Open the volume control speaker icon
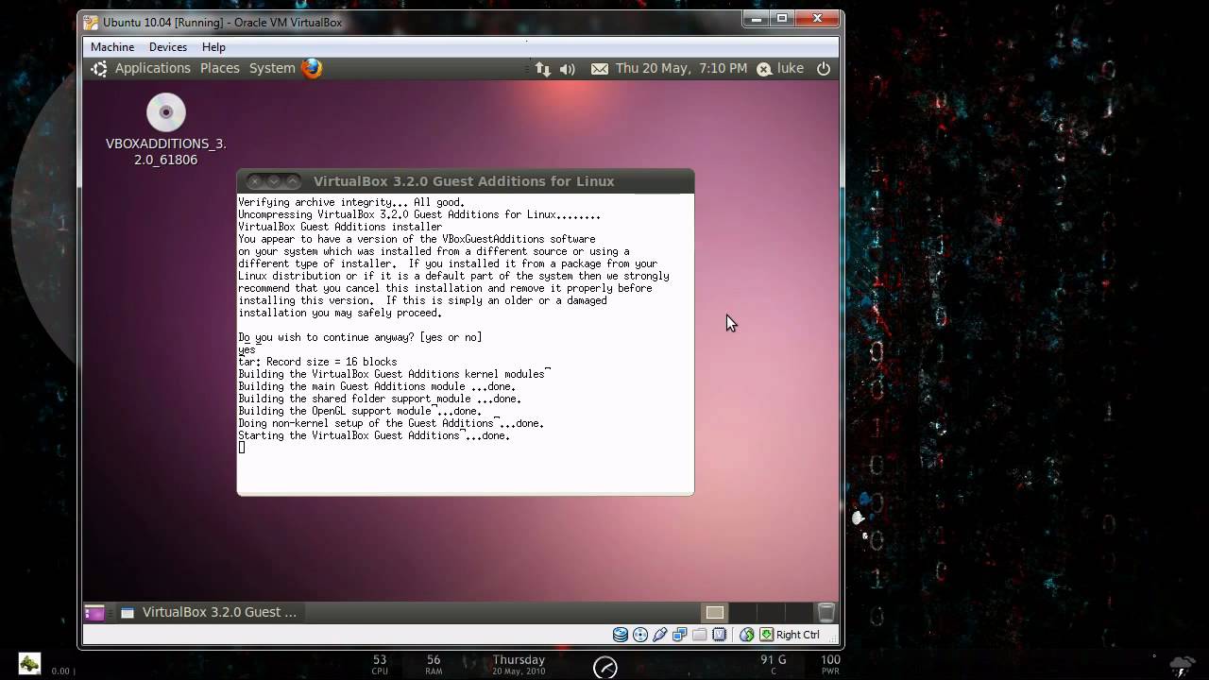This screenshot has height=680, width=1209. [x=568, y=69]
